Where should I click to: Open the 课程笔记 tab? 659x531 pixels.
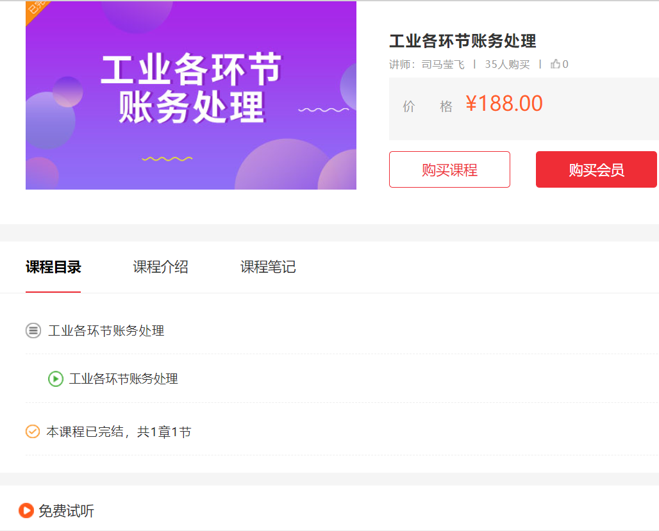click(x=267, y=267)
